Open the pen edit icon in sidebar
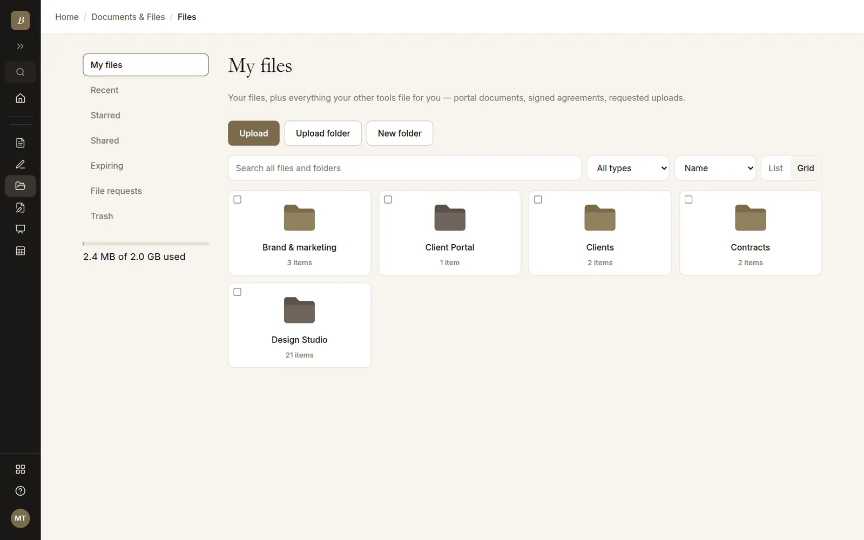The width and height of the screenshot is (864, 540). coord(21,164)
